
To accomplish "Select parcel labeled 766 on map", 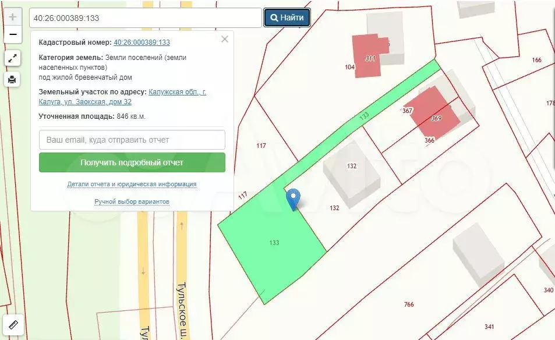I will point(409,304).
